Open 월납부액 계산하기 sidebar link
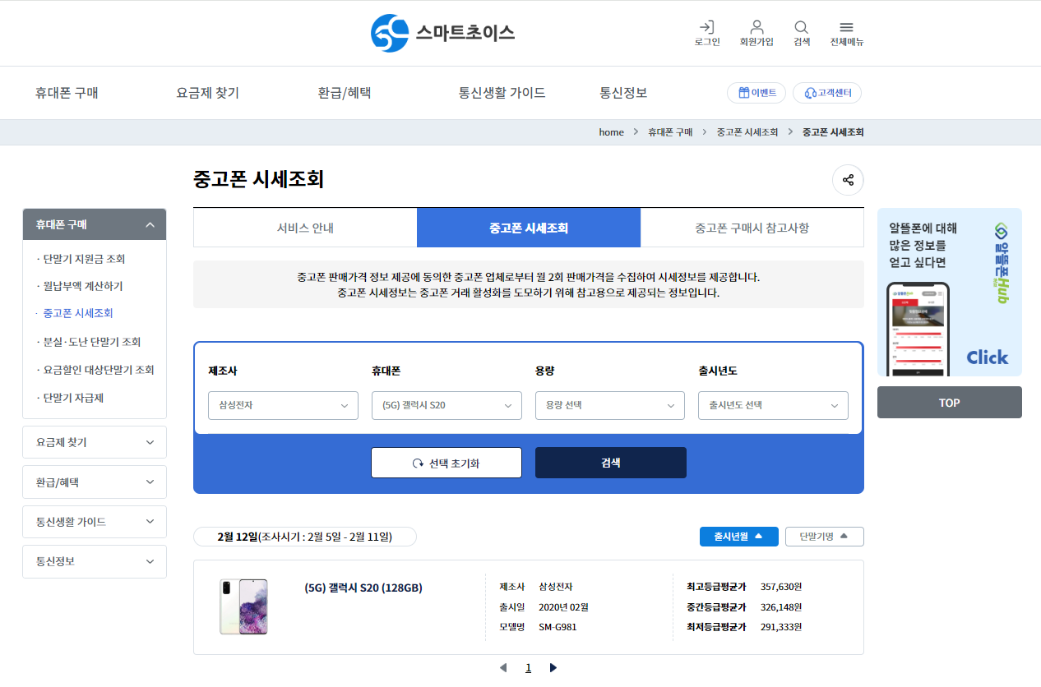Viewport: 1041px width, 687px height. point(82,286)
